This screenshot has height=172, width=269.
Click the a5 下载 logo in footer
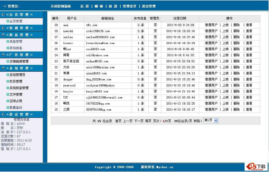pos(256,167)
